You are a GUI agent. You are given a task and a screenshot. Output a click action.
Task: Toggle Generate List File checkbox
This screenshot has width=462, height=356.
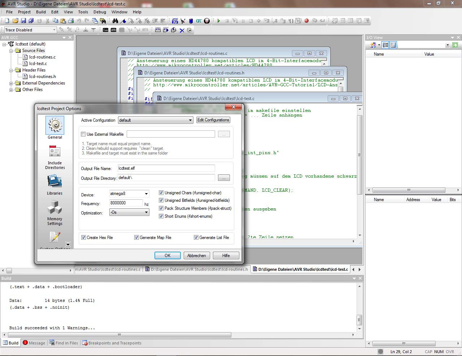[x=196, y=238]
